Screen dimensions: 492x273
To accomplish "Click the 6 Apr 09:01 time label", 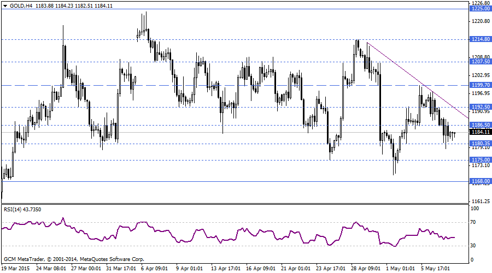I will click(x=154, y=269).
